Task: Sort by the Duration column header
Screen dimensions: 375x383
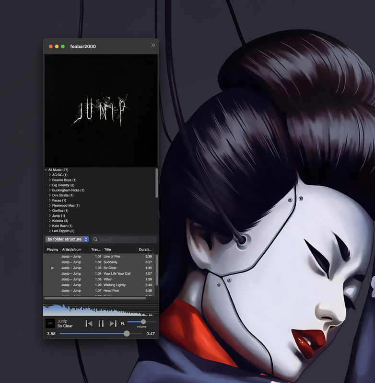Action: (x=145, y=249)
